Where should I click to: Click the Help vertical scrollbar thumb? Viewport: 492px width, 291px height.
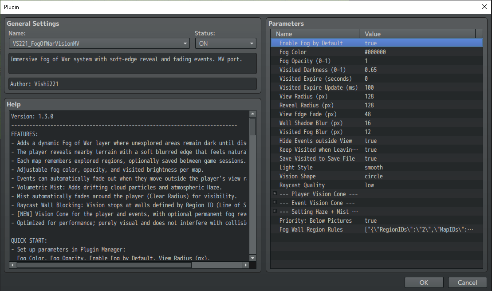pos(252,126)
